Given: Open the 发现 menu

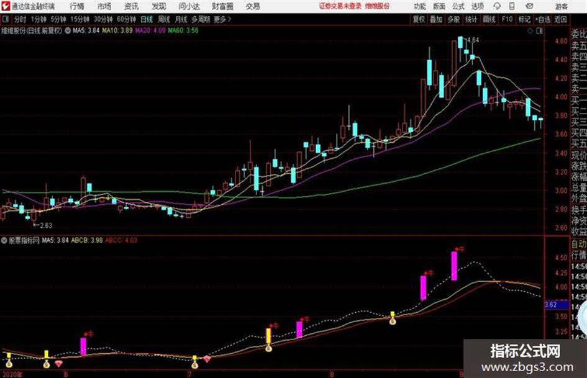Looking at the screenshot, I should pyautogui.click(x=158, y=6).
